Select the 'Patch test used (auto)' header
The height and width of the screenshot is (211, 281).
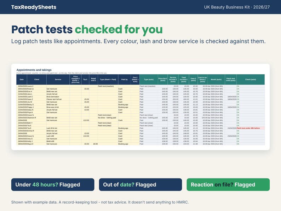[231, 79]
